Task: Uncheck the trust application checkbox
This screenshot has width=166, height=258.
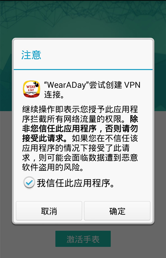Action: point(29,183)
